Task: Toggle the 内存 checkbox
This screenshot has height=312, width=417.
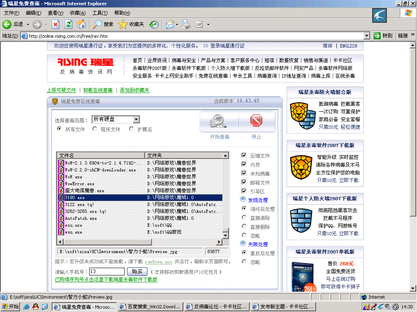Action: point(244,164)
